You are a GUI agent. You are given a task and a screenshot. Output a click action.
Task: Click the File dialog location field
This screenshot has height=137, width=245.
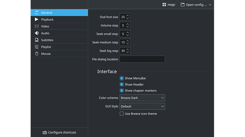pos(142,59)
